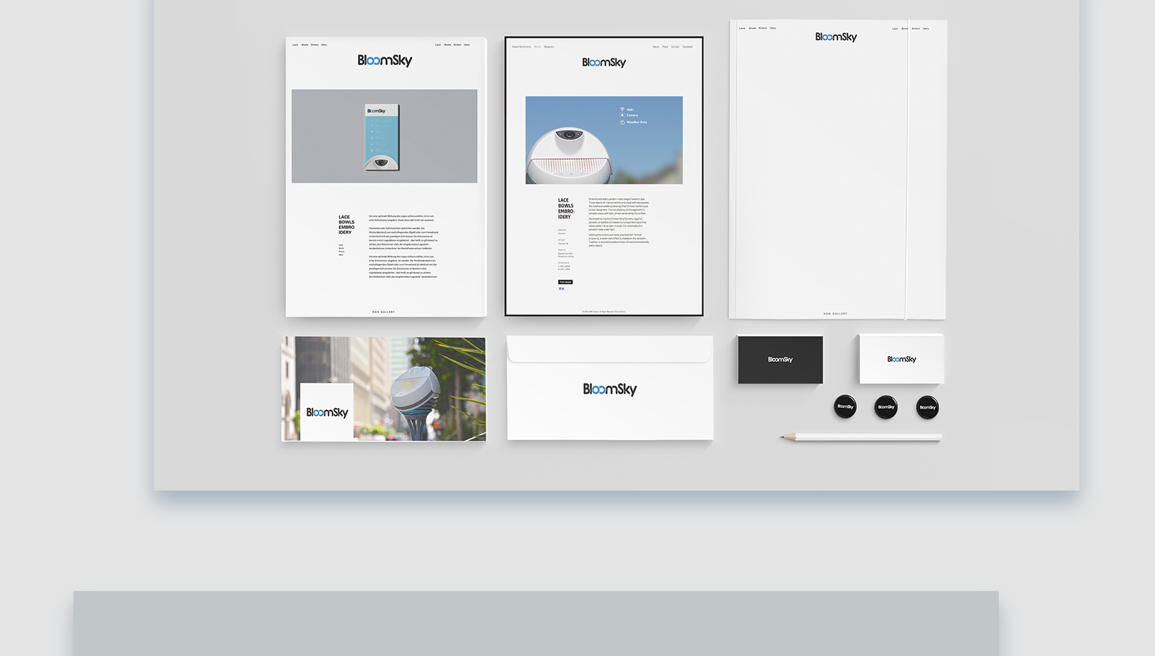The width and height of the screenshot is (1155, 656).
Task: Click About in the framed page navigation
Action: point(656,47)
